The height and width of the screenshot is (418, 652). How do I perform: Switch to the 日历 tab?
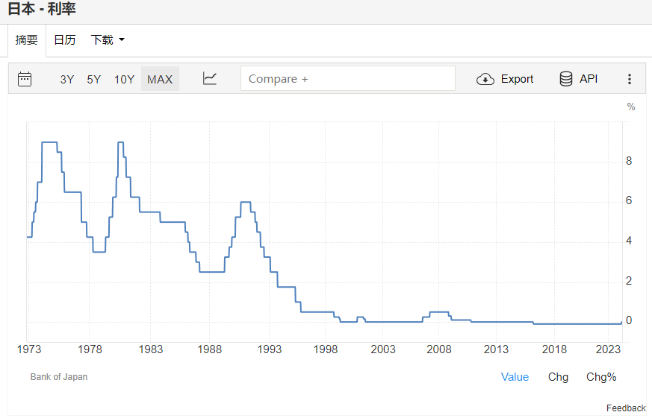point(64,40)
